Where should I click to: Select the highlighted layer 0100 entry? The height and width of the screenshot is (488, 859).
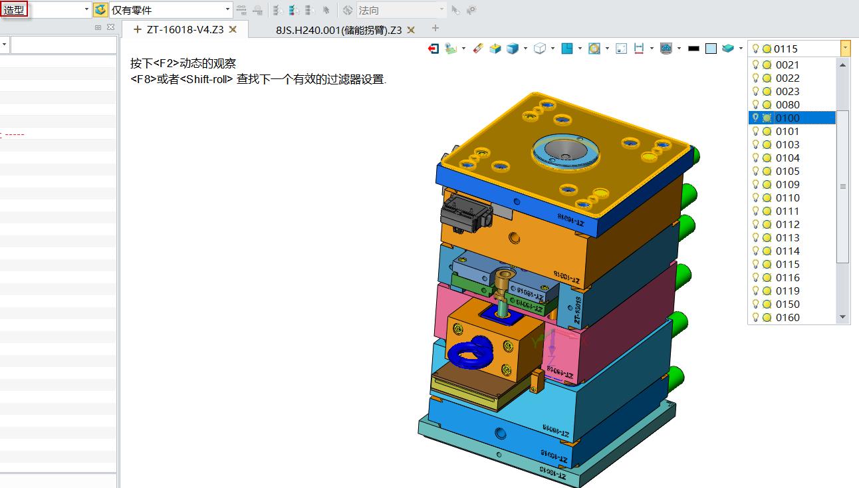point(788,118)
